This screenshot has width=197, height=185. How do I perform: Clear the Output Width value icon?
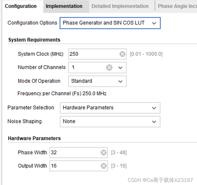104,166
